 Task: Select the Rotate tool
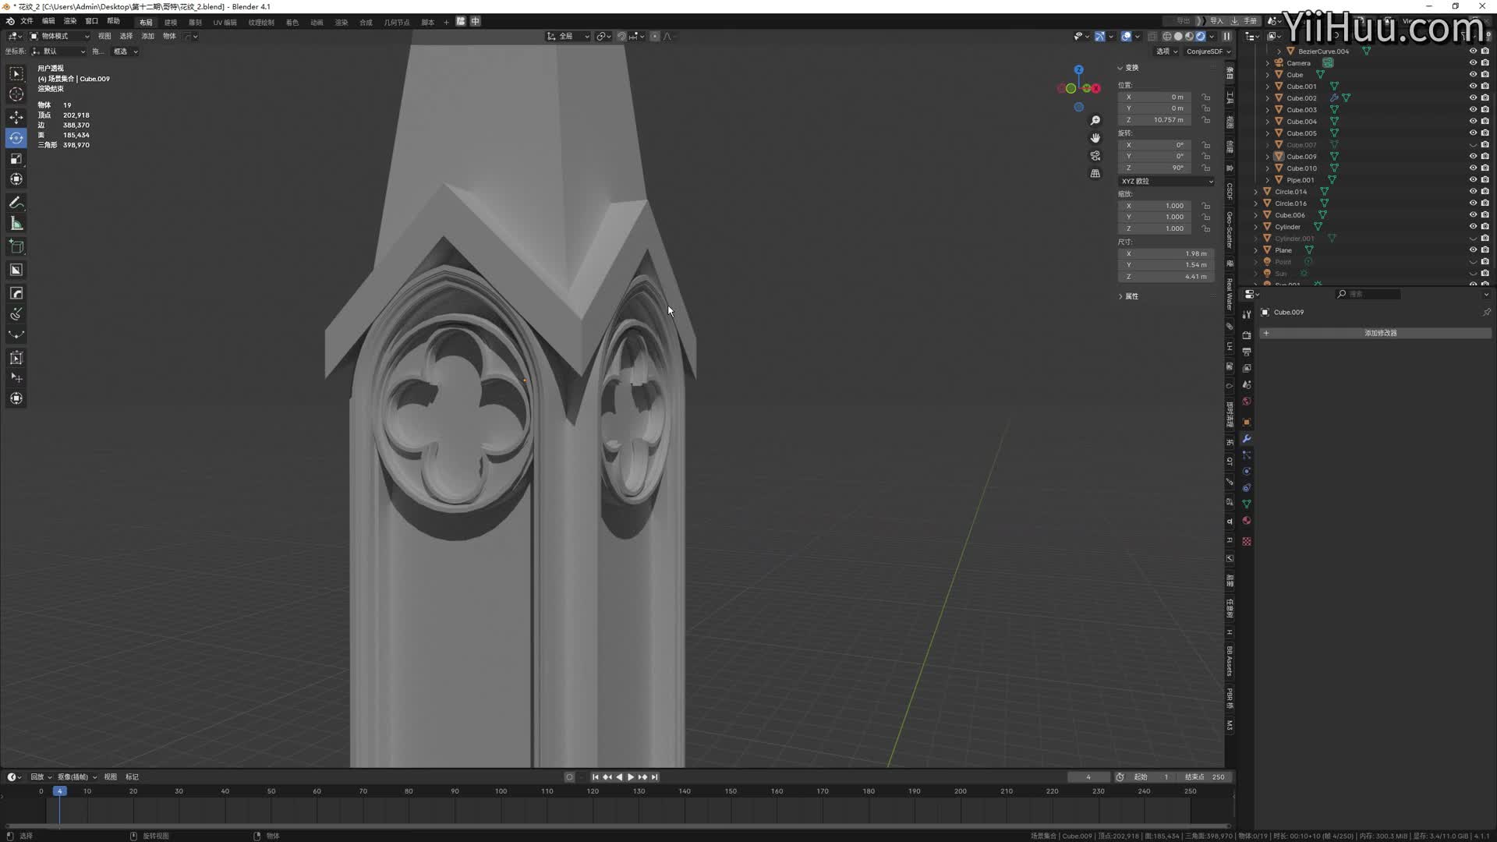click(16, 138)
